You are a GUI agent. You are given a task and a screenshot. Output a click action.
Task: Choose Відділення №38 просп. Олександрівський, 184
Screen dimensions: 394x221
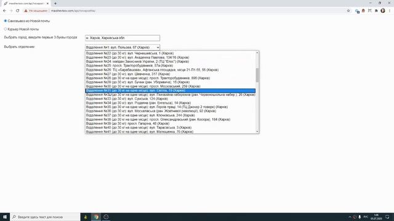click(x=171, y=119)
